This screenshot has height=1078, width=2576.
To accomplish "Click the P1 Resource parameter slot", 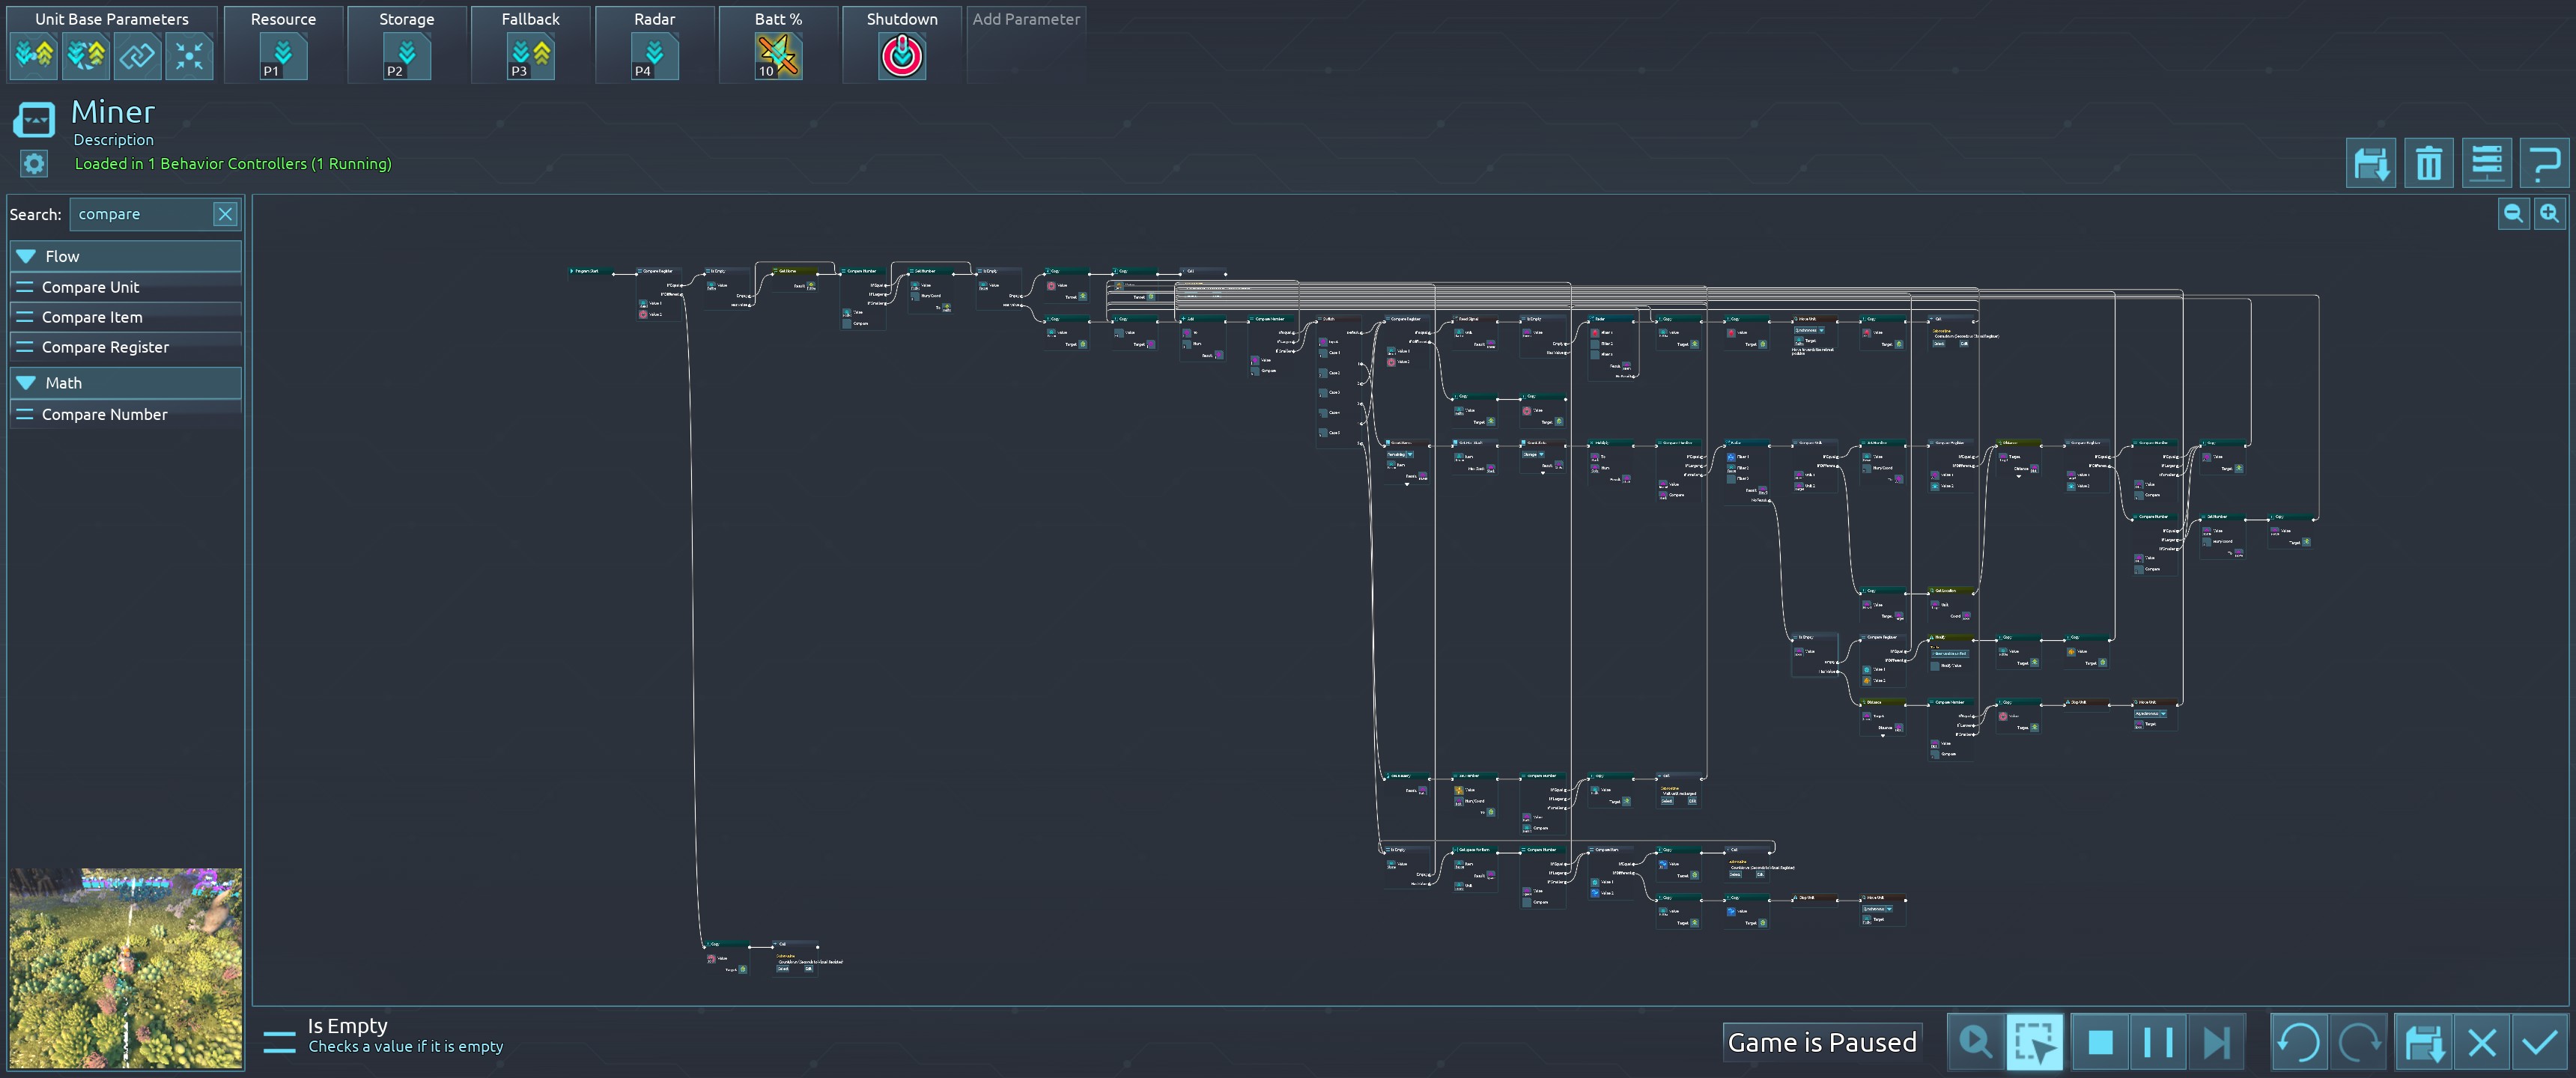I will click(283, 56).
